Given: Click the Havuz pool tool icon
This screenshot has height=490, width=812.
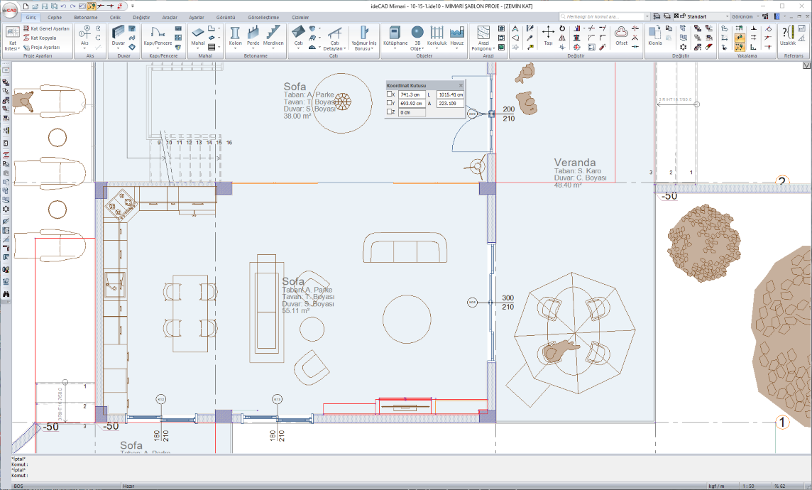Looking at the screenshot, I should point(456,33).
